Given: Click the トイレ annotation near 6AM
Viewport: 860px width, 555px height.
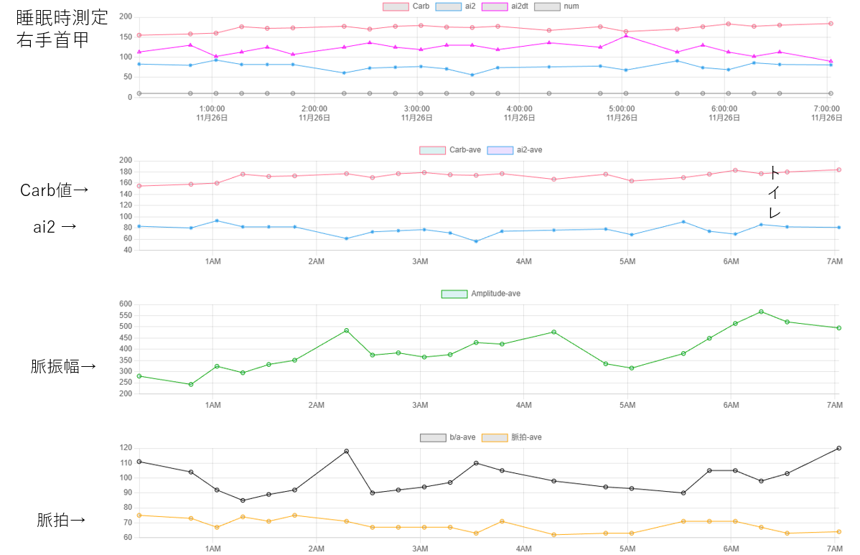Looking at the screenshot, I should (x=774, y=192).
